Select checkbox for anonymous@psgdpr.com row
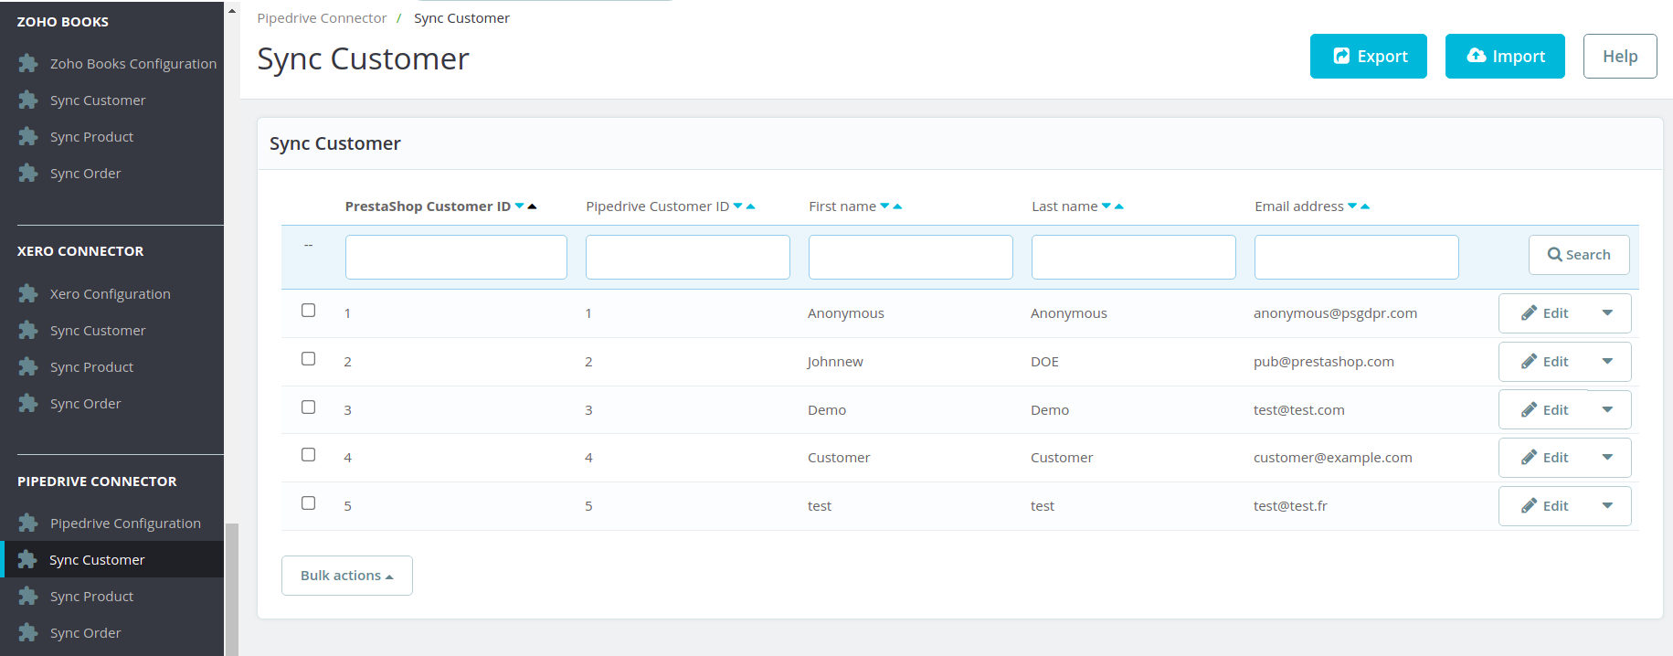Screen dimensions: 1673x656 pos(309,311)
